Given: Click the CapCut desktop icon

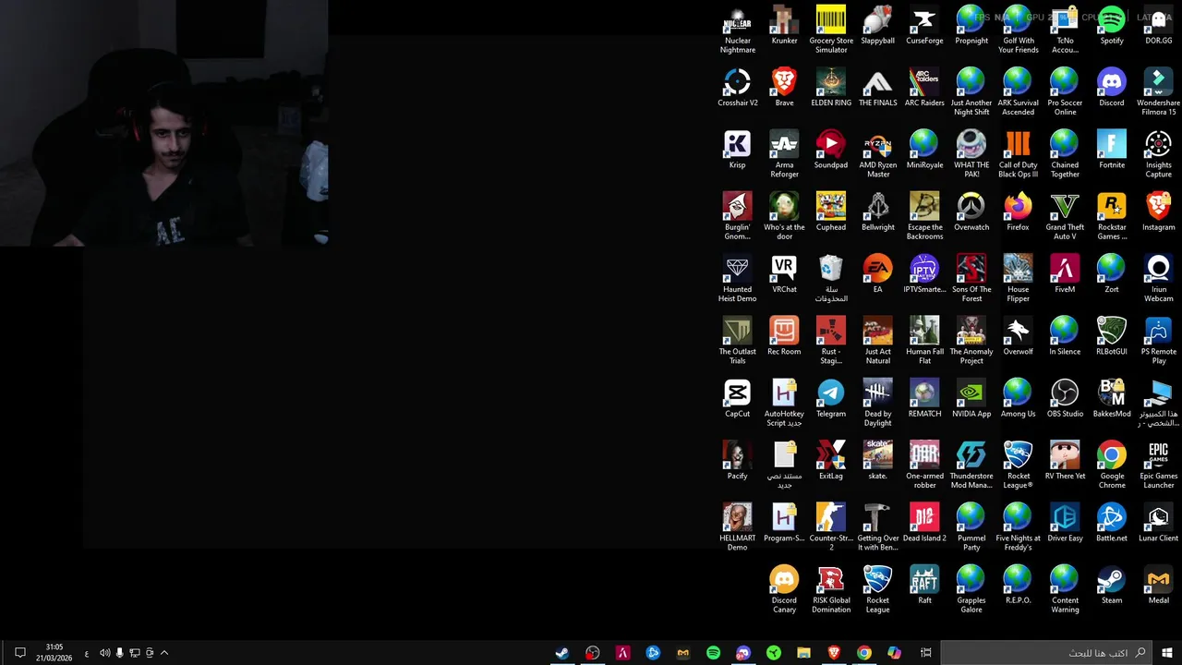Looking at the screenshot, I should point(737,397).
